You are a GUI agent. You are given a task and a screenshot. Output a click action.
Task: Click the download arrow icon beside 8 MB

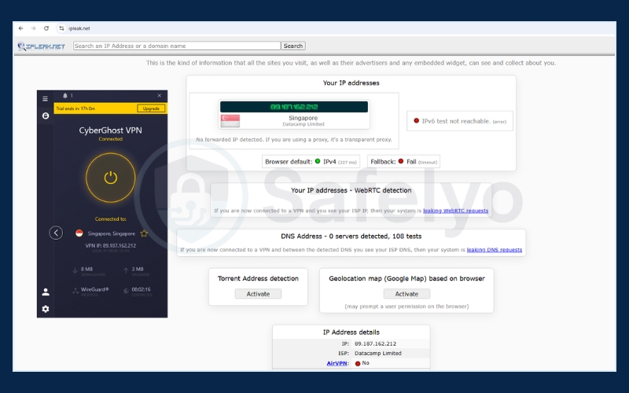[75, 270]
